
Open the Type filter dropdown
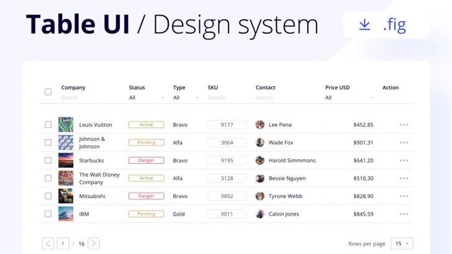pyautogui.click(x=186, y=98)
